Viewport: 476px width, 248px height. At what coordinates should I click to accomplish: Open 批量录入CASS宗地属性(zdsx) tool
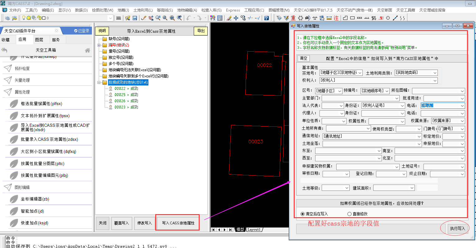pyautogui.click(x=49, y=140)
